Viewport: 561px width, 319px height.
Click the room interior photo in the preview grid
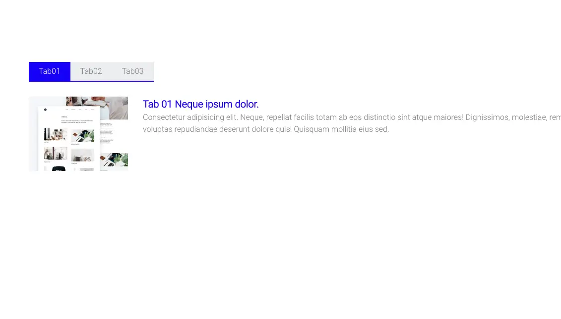tap(56, 154)
